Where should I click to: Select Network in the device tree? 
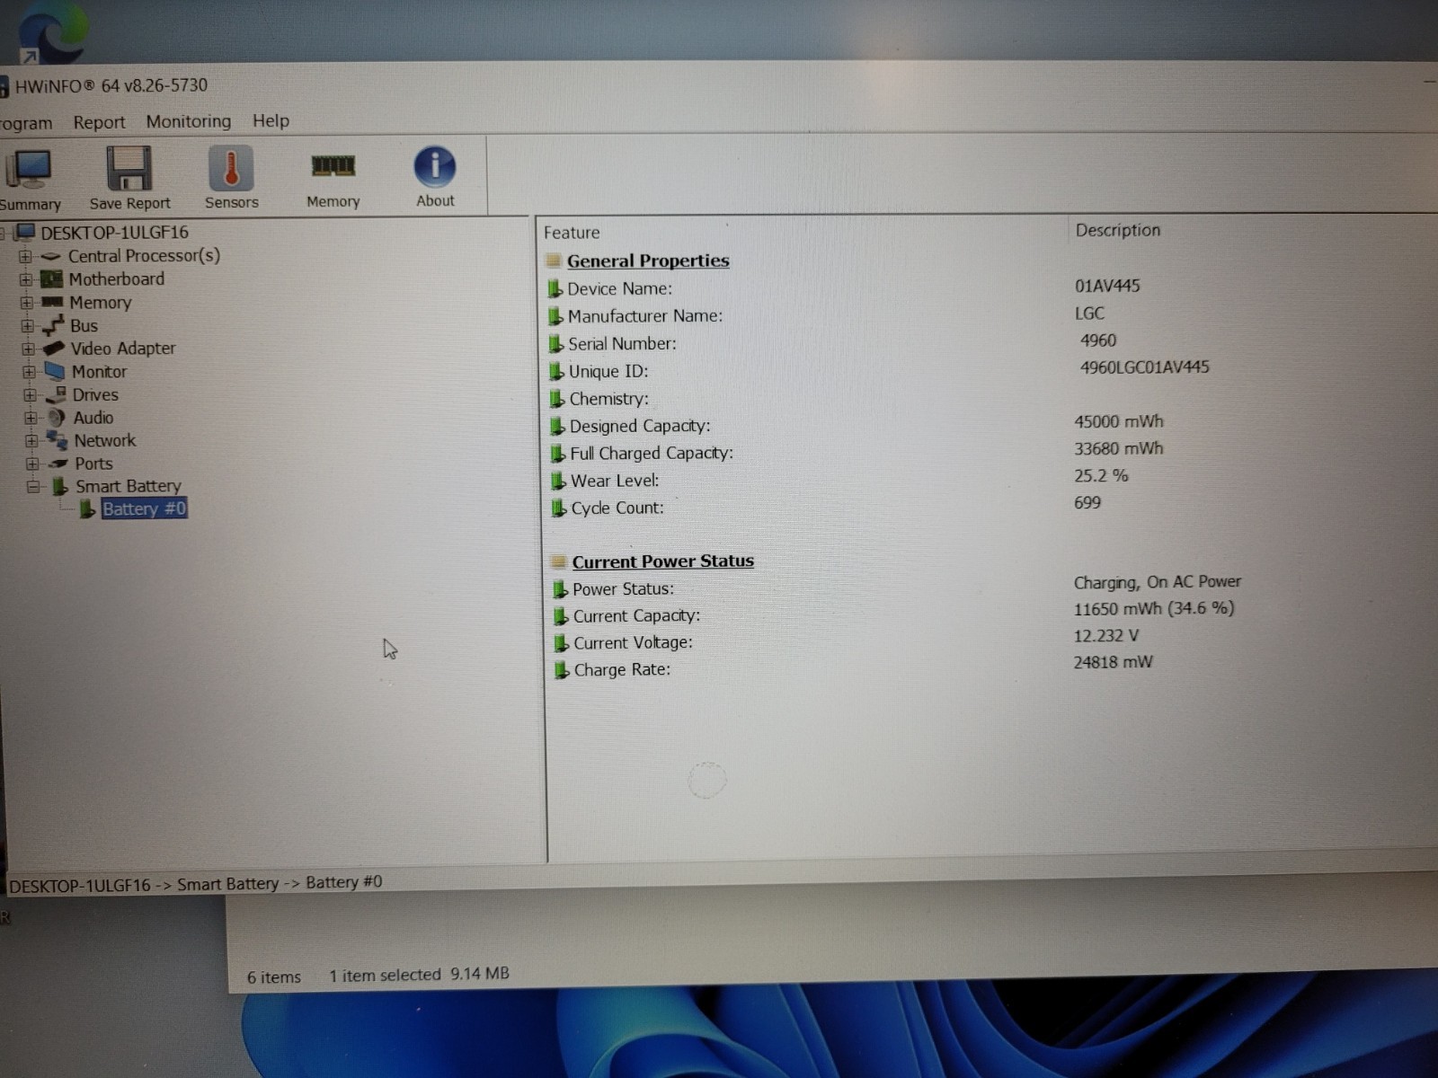tap(105, 441)
